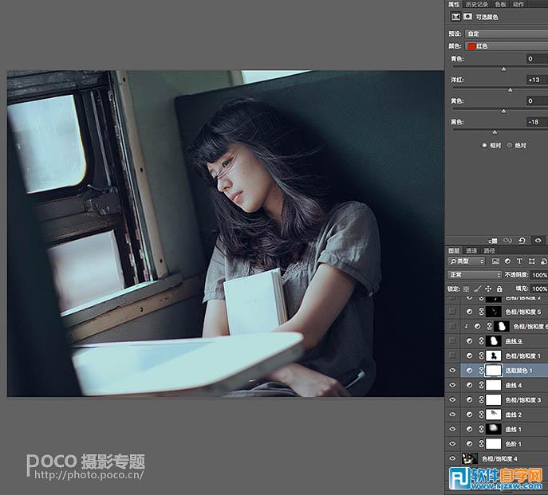Click the text layer filter icon
Screen dimensions: 548x495
[x=519, y=261]
